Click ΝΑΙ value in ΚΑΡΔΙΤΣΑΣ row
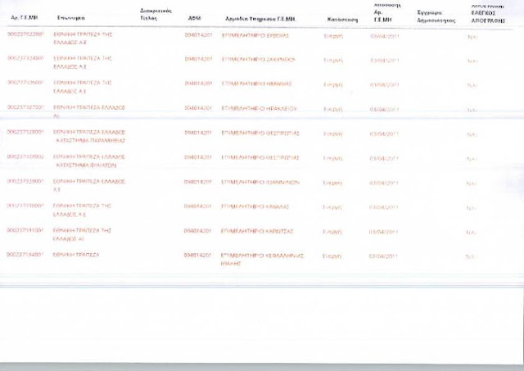Image resolution: width=524 pixels, height=371 pixels. (472, 233)
